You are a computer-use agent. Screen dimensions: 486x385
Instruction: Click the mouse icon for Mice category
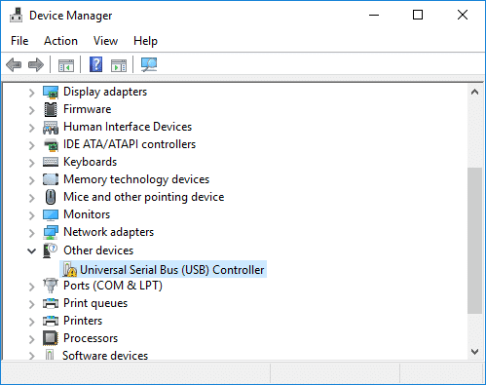(51, 197)
